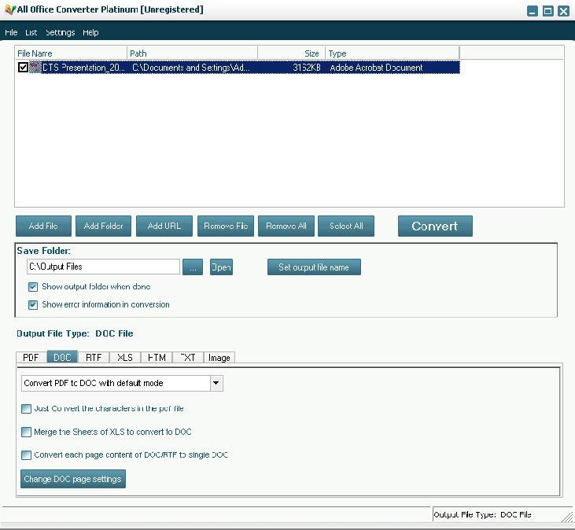Click the status bar Output File Type text
Screen dimensions: 575x530
(483, 514)
